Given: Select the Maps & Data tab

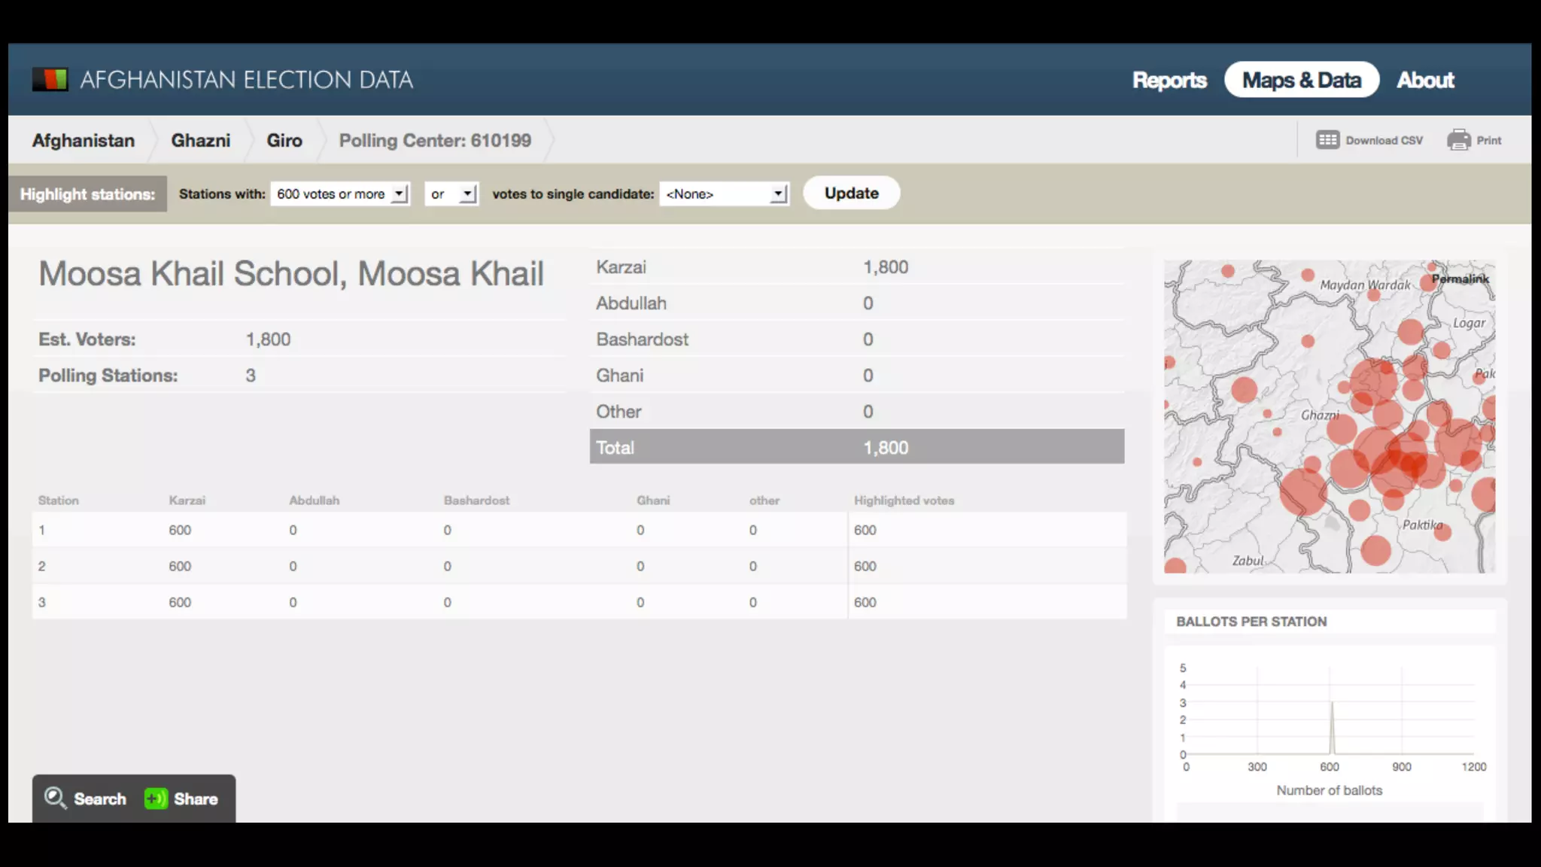Looking at the screenshot, I should pyautogui.click(x=1301, y=80).
